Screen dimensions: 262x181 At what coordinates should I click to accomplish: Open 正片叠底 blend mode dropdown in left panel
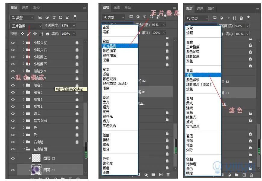[x=26, y=26]
